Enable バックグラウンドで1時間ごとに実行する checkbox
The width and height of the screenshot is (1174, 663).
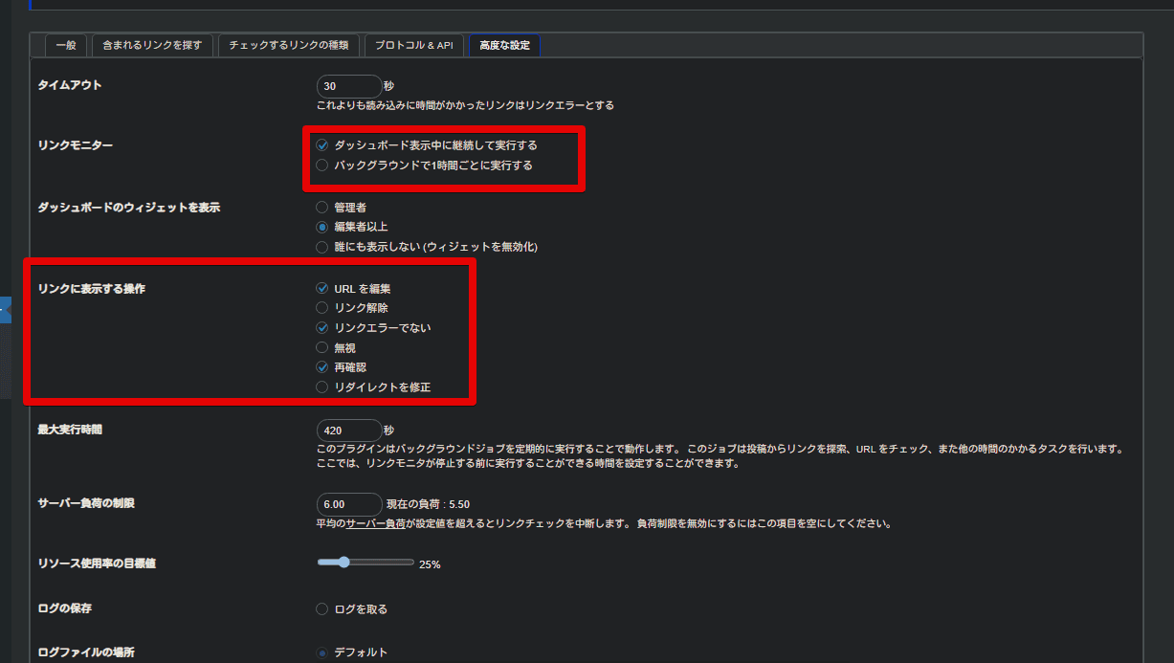[x=322, y=166]
